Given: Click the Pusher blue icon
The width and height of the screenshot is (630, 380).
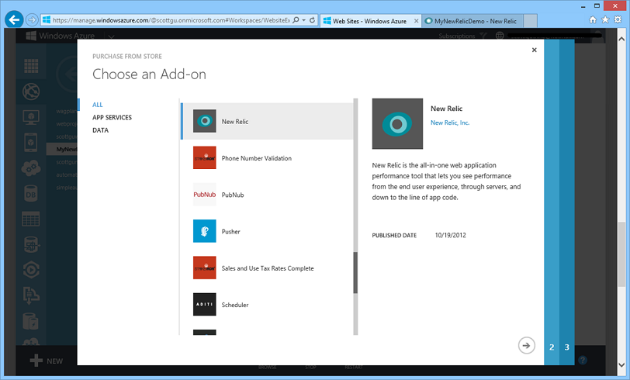Looking at the screenshot, I should 205,231.
